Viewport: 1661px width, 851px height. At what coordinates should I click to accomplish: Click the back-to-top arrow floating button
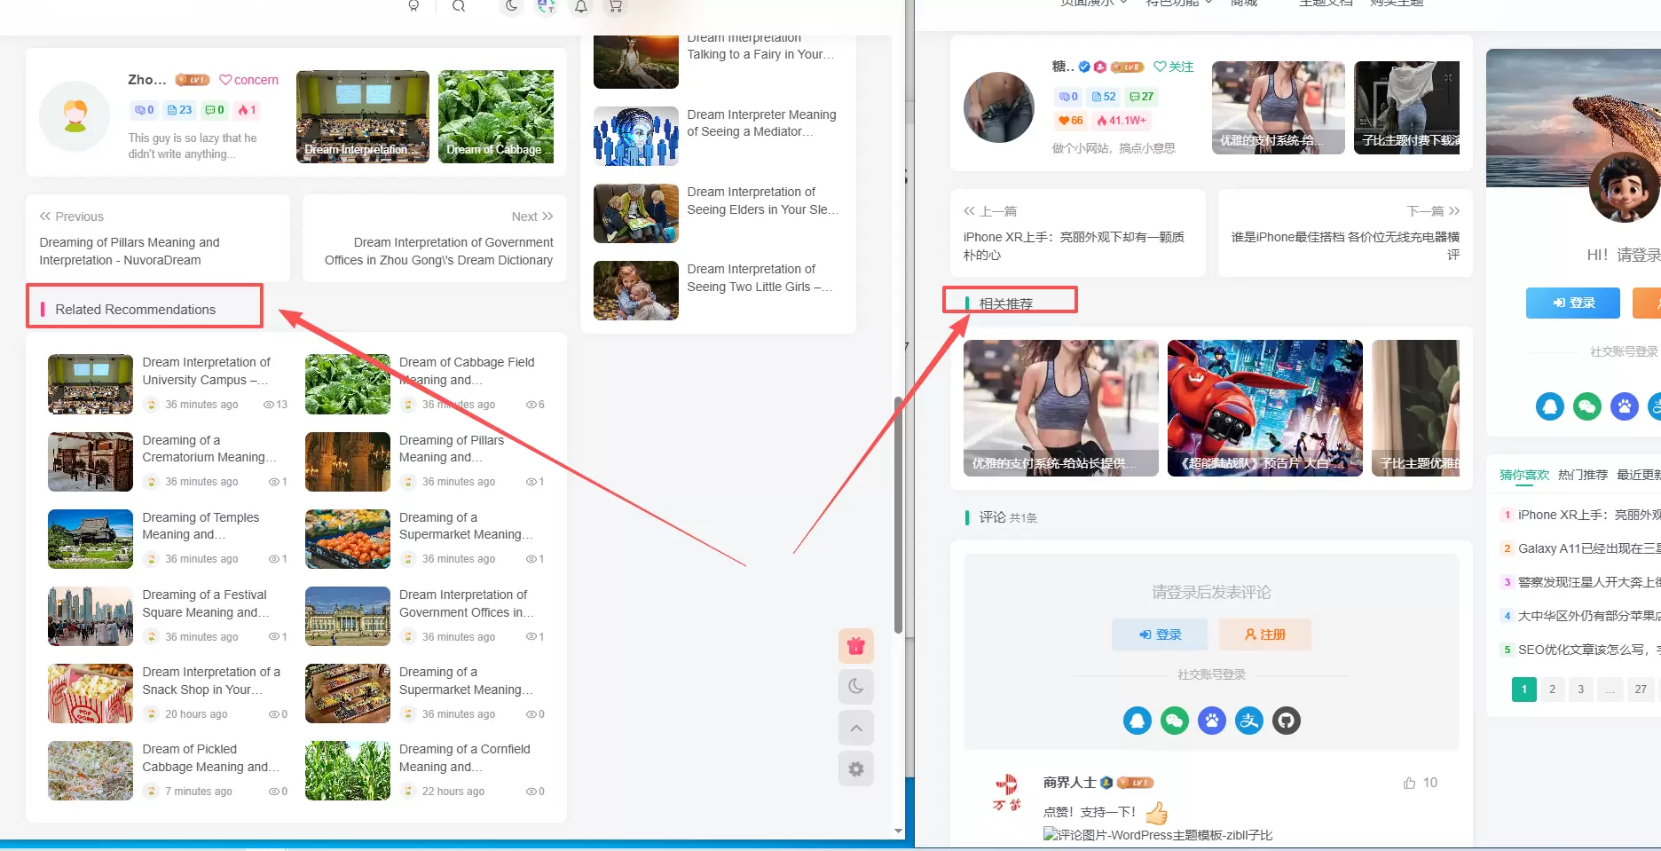coord(855,728)
